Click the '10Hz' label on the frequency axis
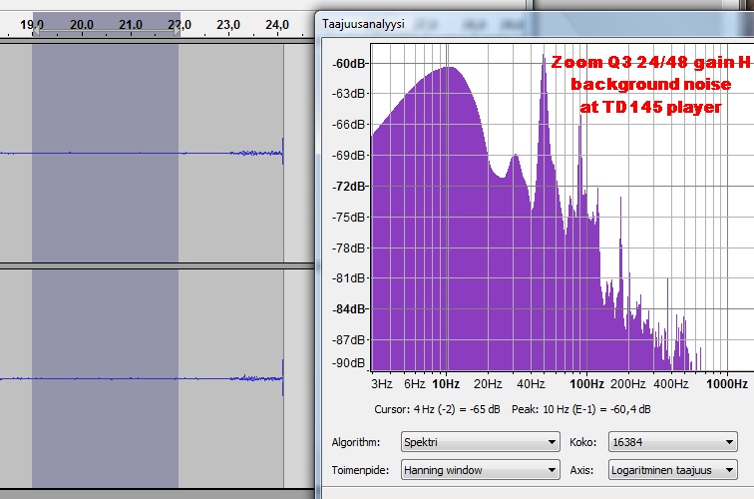 click(x=446, y=384)
